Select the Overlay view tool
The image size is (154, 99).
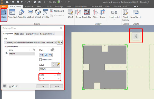click(45, 14)
